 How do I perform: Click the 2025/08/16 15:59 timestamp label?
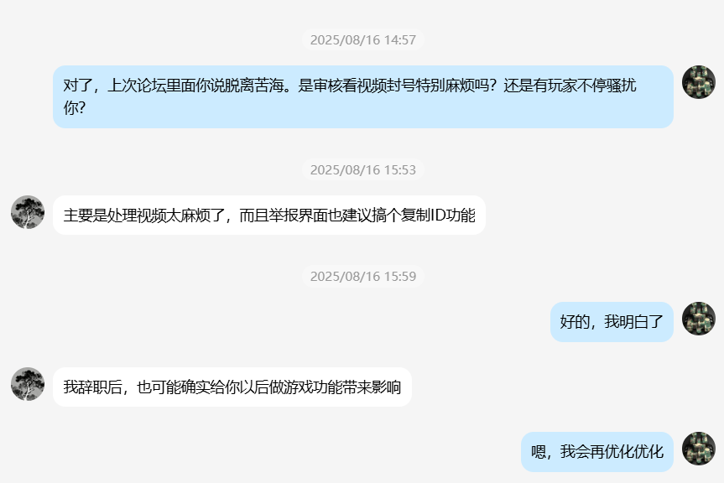coord(363,277)
